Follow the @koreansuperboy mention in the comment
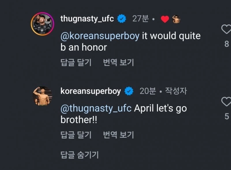231x170 pixels. (100, 36)
